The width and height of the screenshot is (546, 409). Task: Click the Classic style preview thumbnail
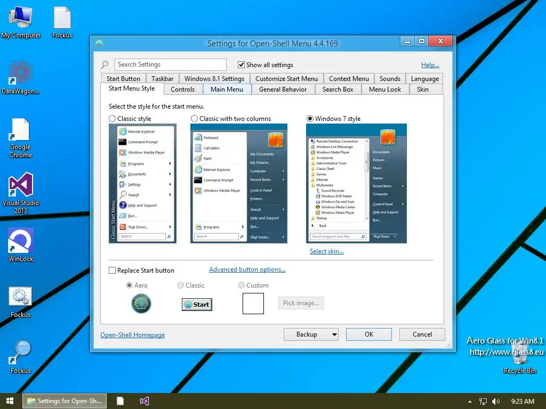pyautogui.click(x=142, y=183)
